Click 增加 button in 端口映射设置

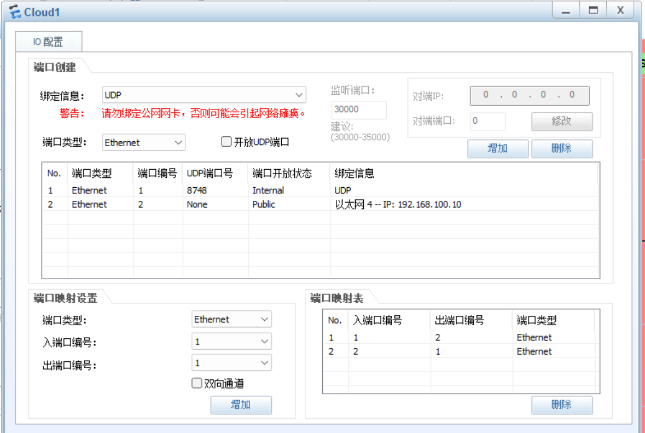[241, 405]
